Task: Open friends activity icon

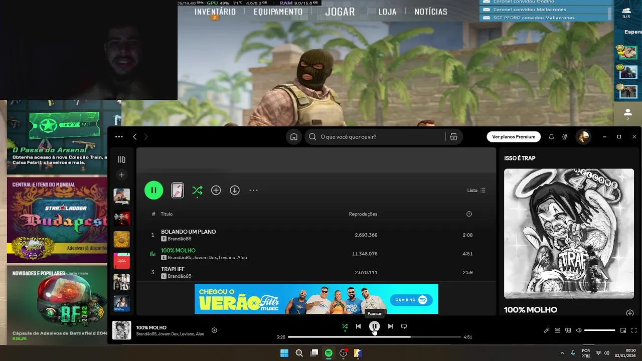Action: pyautogui.click(x=565, y=137)
